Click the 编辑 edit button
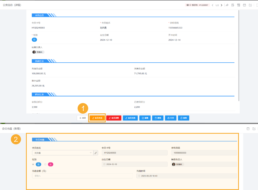The image size is (258, 190). pyautogui.click(x=145, y=118)
